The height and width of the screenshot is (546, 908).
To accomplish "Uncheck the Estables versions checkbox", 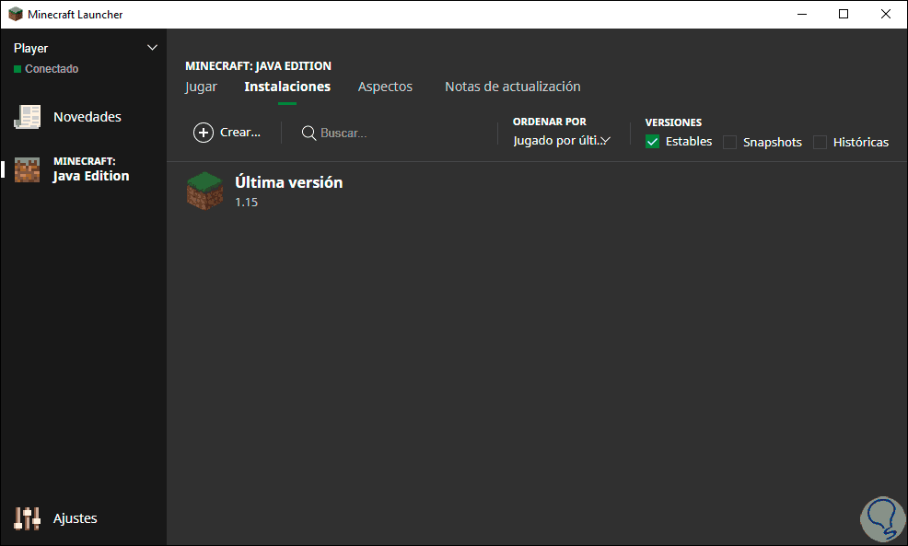I will (652, 142).
